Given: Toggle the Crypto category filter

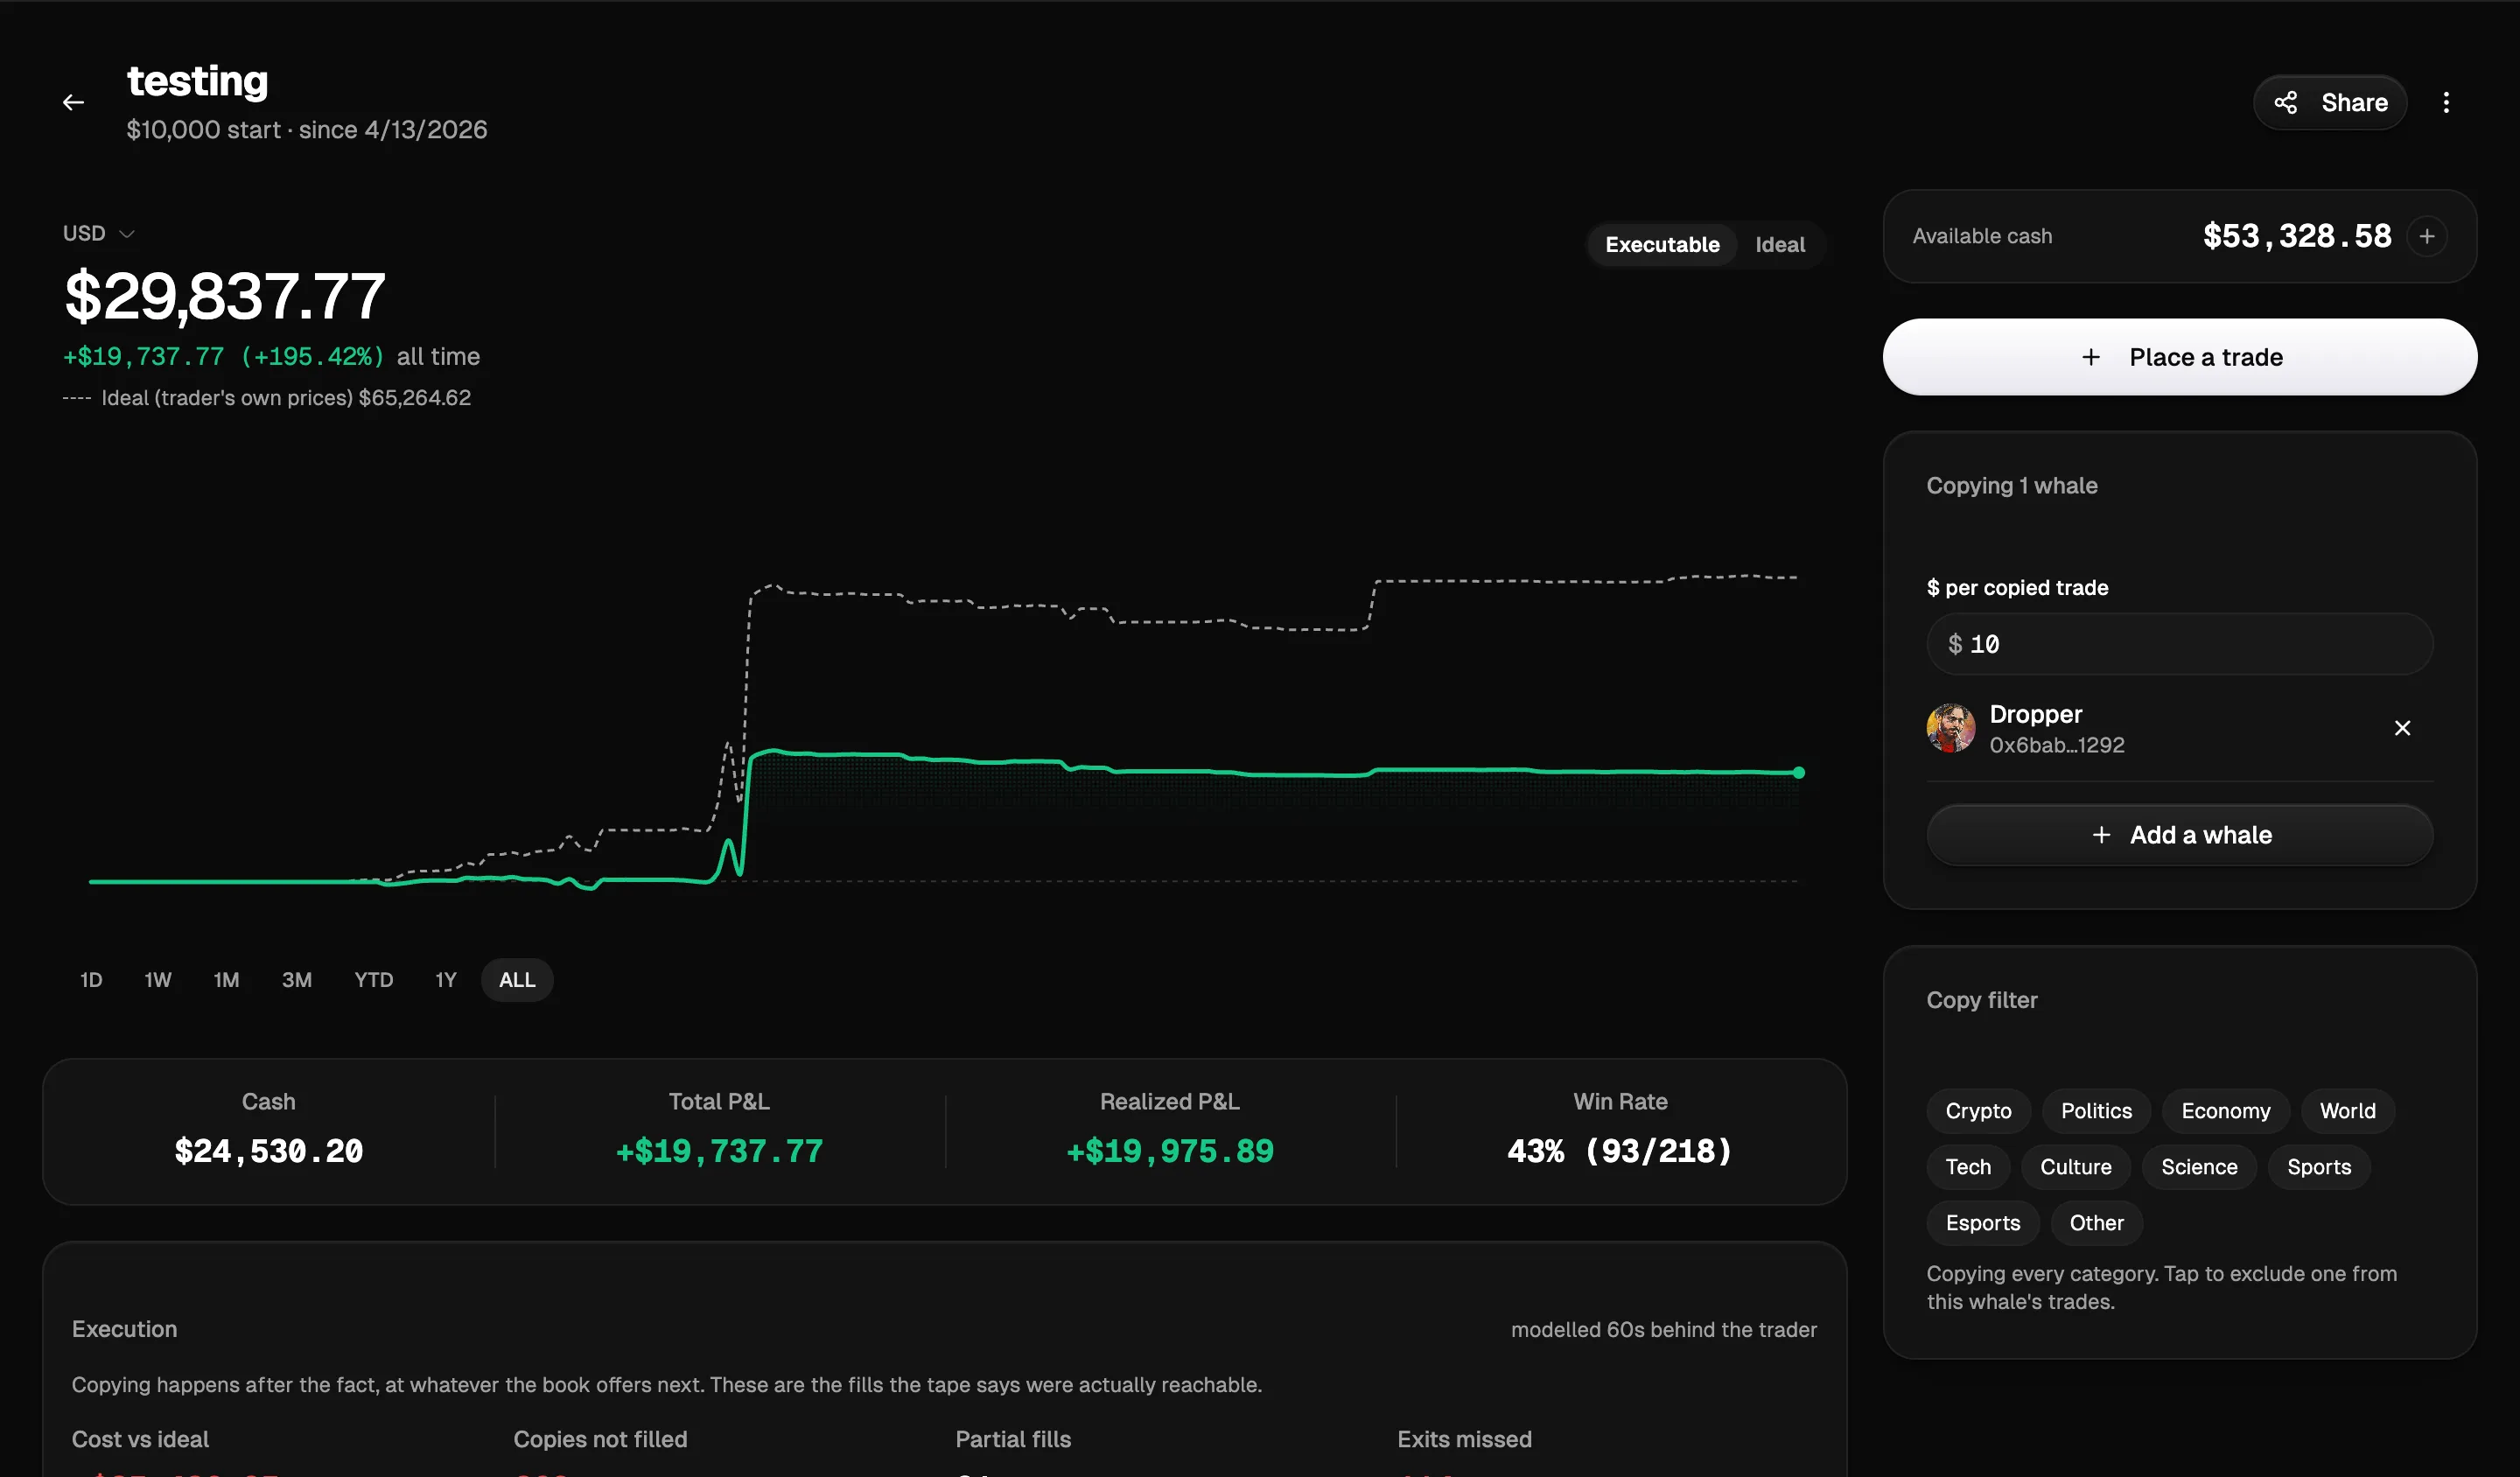Looking at the screenshot, I should click(x=1978, y=1111).
